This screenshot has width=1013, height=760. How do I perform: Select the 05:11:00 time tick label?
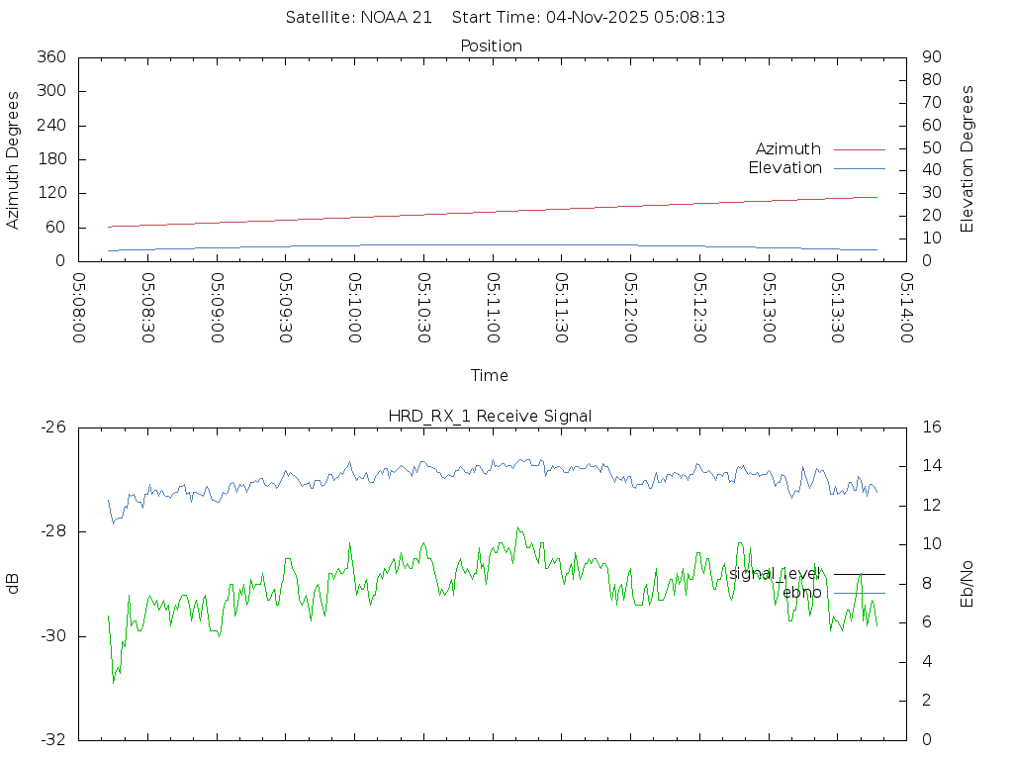click(x=492, y=308)
